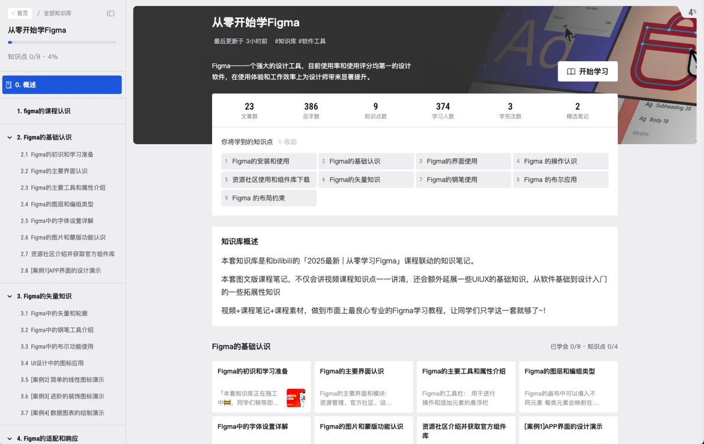Open the red thumbnail in the Figma的初识和学习准备 card
Image resolution: width=704 pixels, height=444 pixels.
point(295,398)
